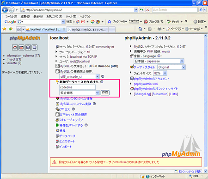Open the status bar 100% zoom control
The width and height of the screenshot is (208, 179).
tap(196, 176)
